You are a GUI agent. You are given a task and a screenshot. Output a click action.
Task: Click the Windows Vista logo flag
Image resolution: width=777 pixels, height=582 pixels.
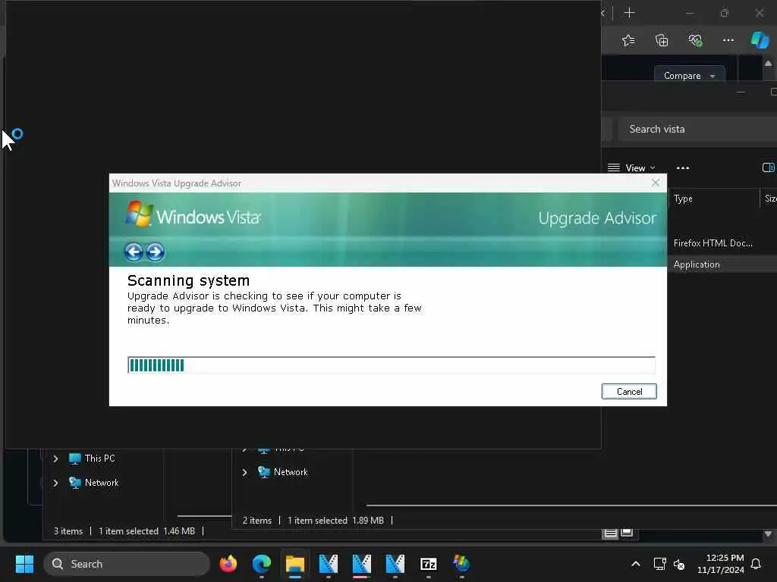[x=140, y=214]
